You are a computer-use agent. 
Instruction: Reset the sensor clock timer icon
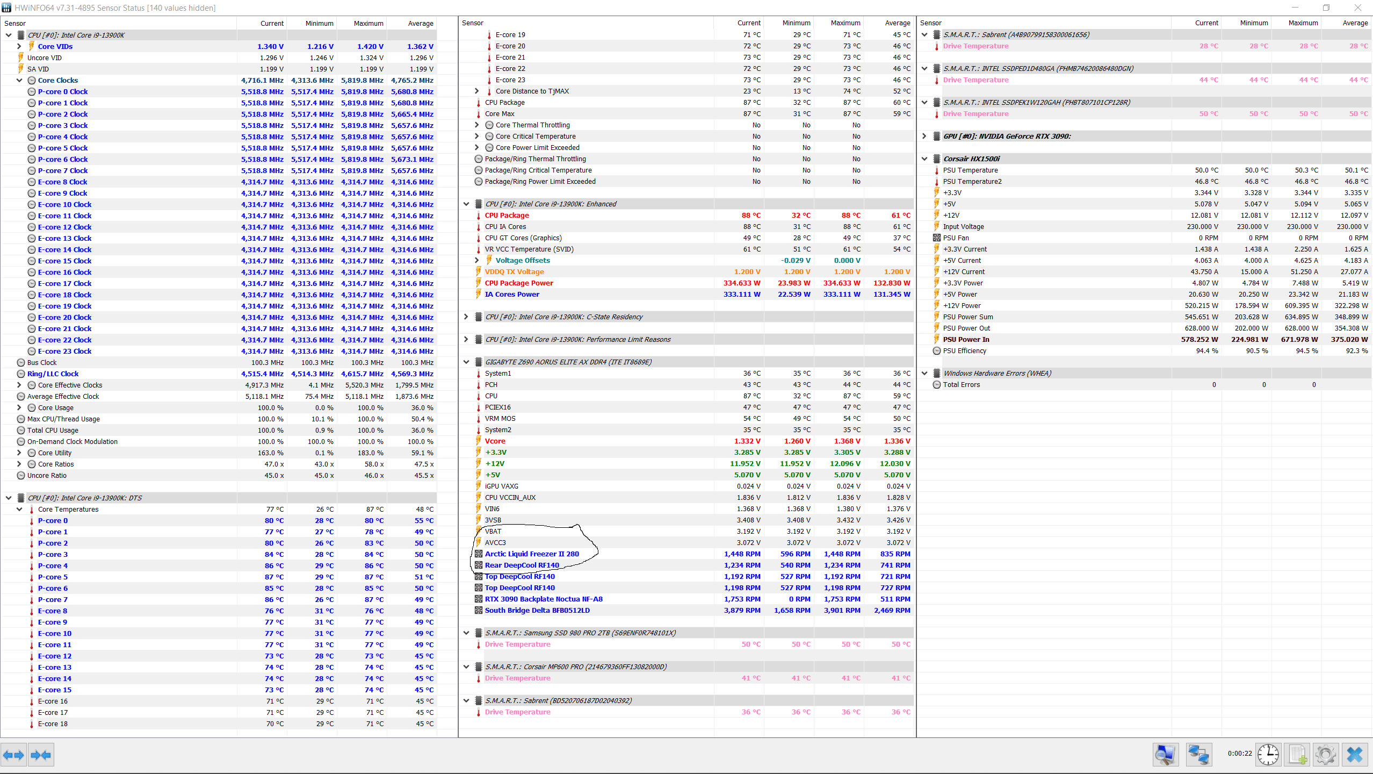pyautogui.click(x=1268, y=755)
